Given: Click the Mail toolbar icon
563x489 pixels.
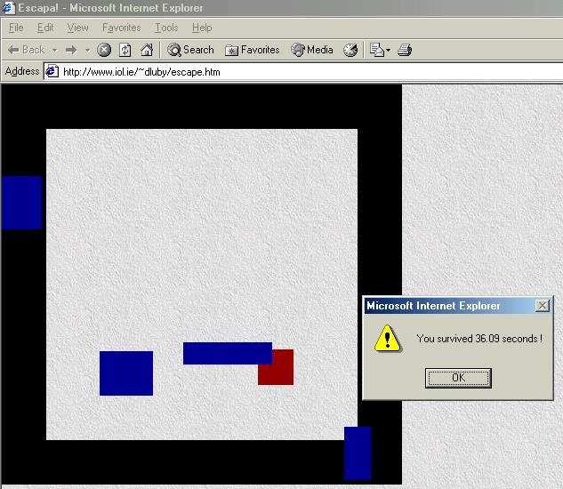Looking at the screenshot, I should tap(376, 50).
